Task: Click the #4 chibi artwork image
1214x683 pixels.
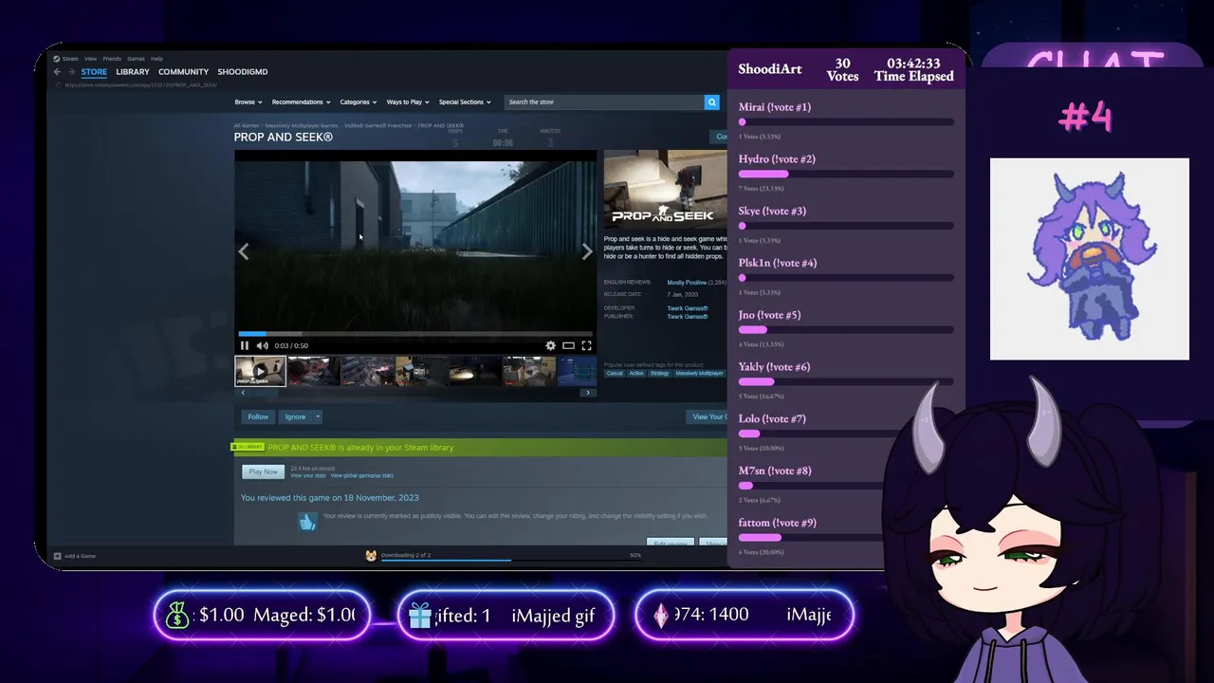Action: point(1089,259)
